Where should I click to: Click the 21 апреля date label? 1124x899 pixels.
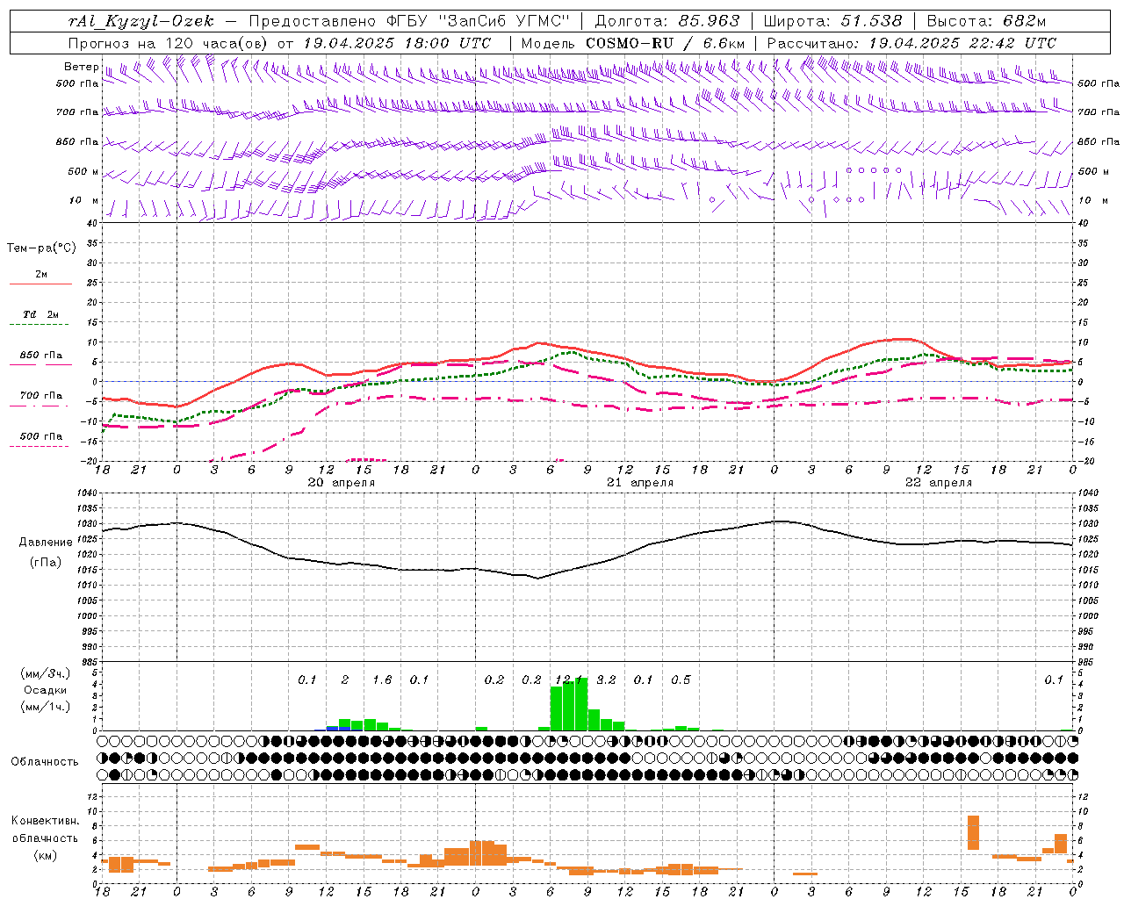640,483
